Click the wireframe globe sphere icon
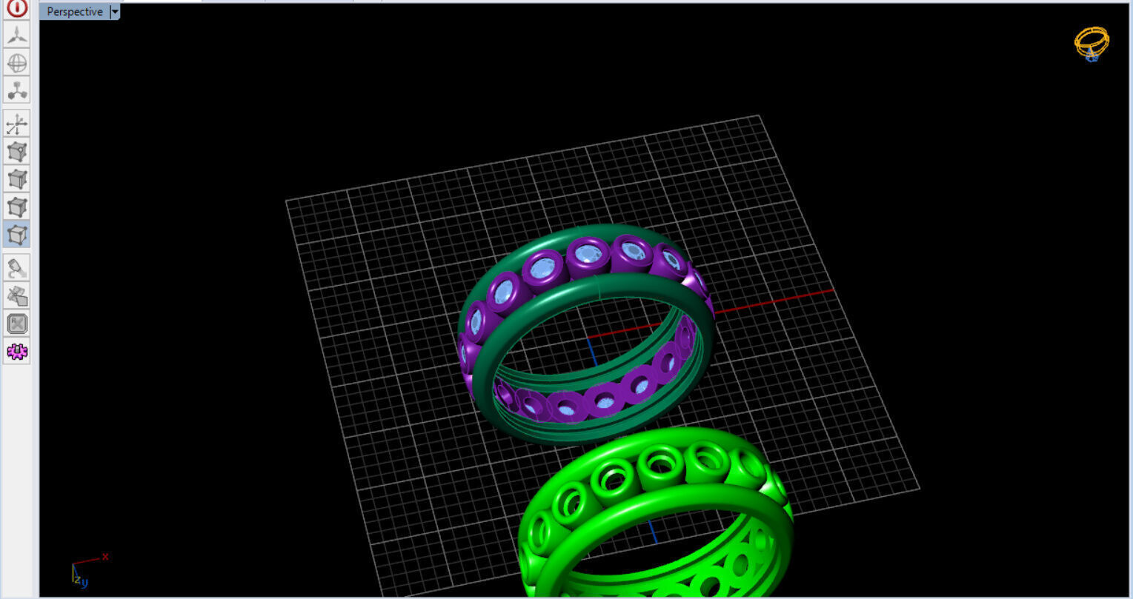 (17, 62)
